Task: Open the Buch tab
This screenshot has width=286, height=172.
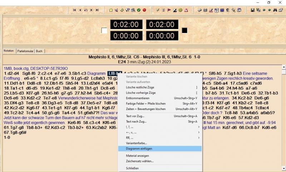Action: click(x=39, y=51)
